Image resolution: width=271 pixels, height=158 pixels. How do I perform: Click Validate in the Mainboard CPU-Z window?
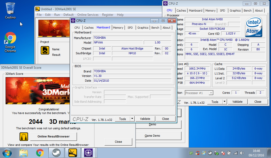(x=145, y=119)
